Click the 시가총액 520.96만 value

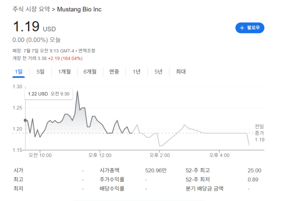coord(156,171)
